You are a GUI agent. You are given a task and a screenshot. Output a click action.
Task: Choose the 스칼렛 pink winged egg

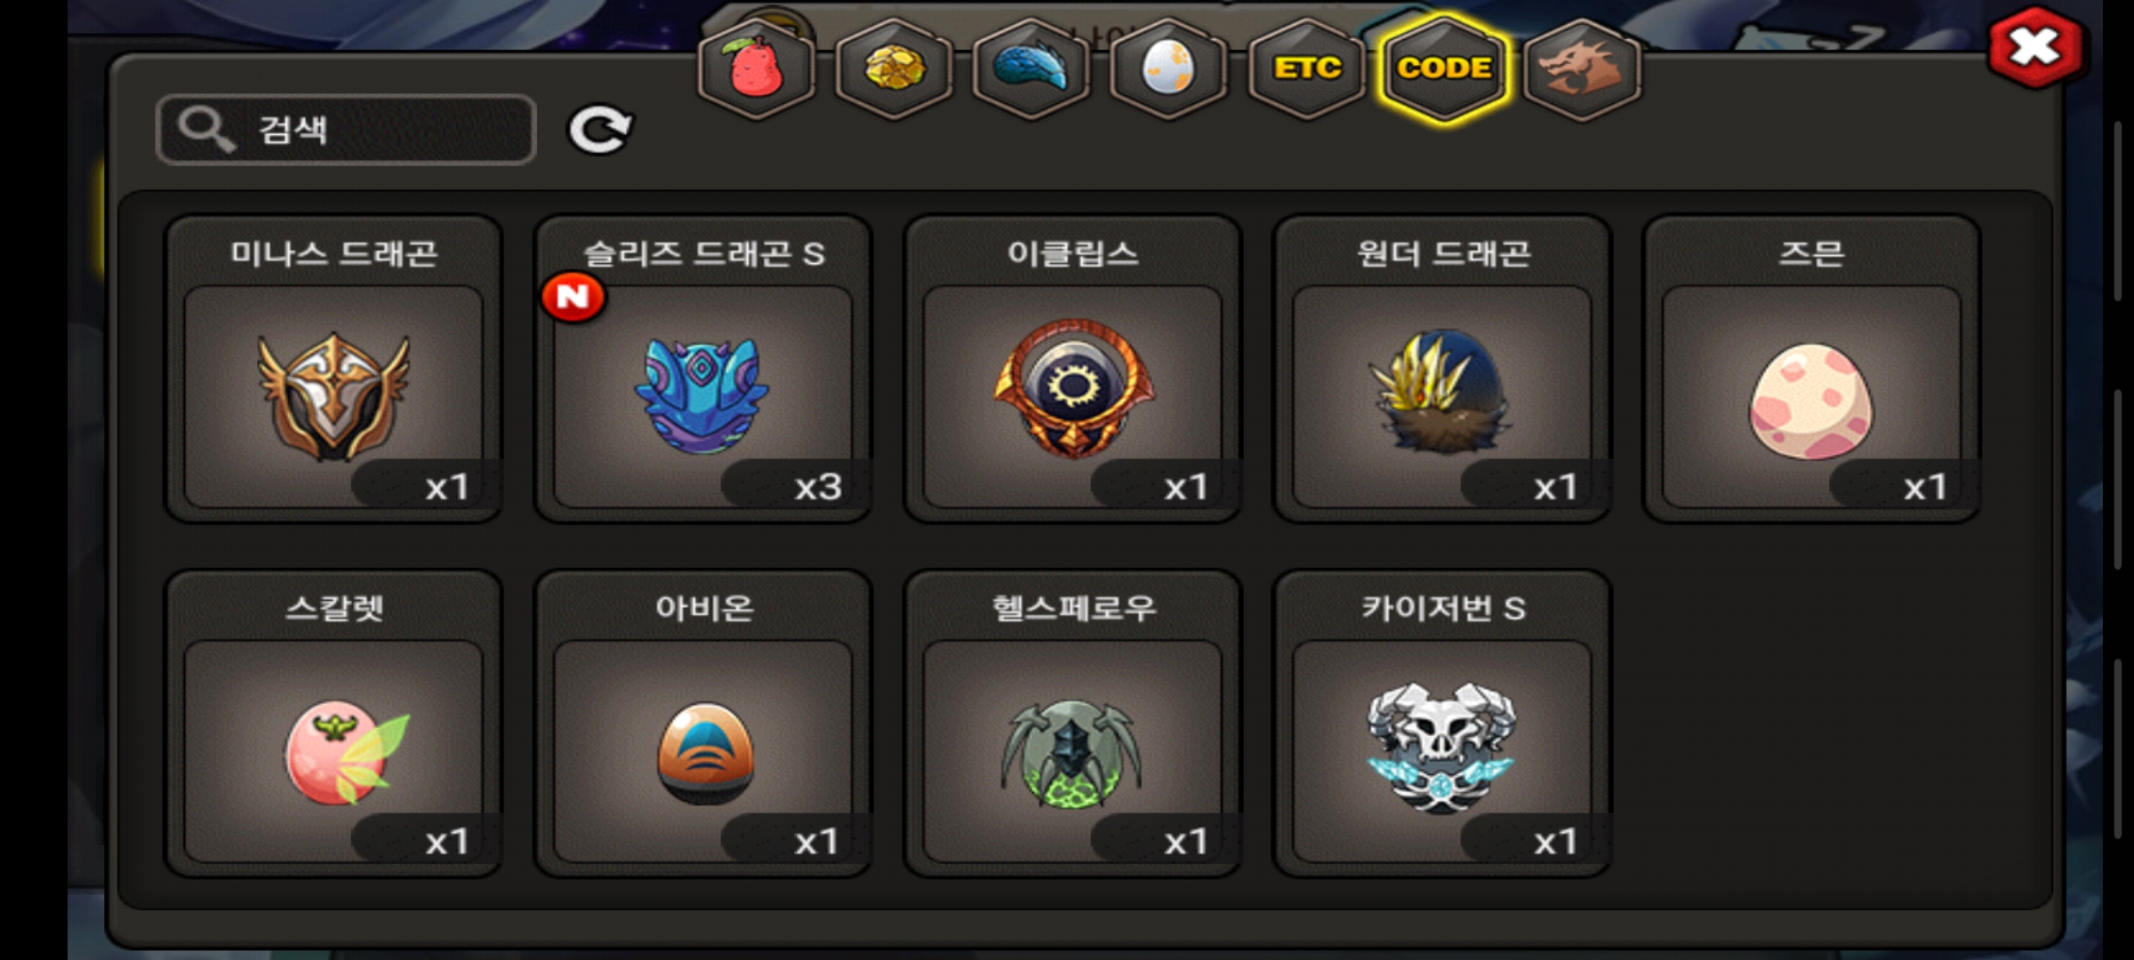[x=333, y=724]
